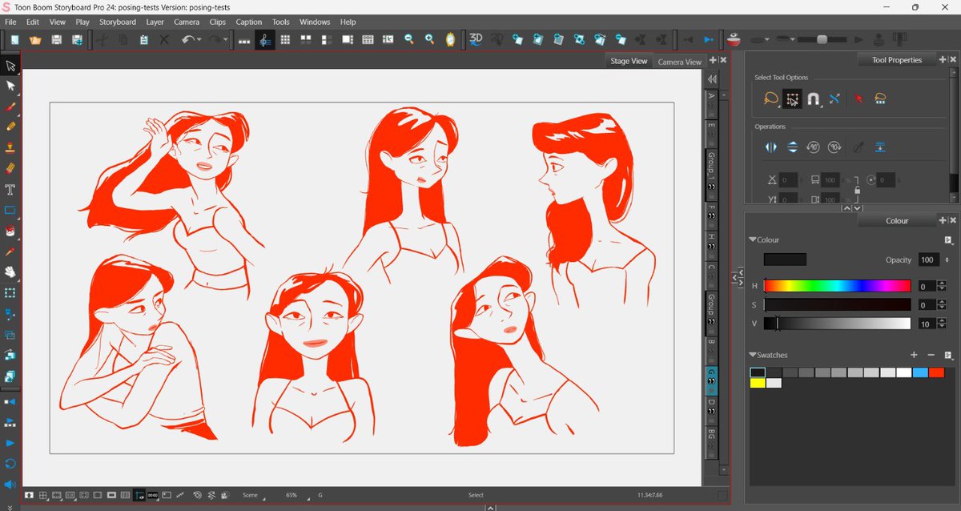Activate the Hand pan tool

point(10,272)
